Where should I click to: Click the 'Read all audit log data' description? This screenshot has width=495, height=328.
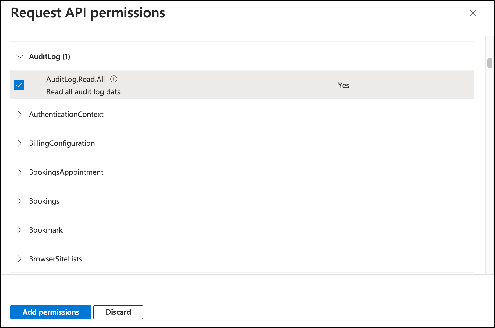tap(83, 92)
